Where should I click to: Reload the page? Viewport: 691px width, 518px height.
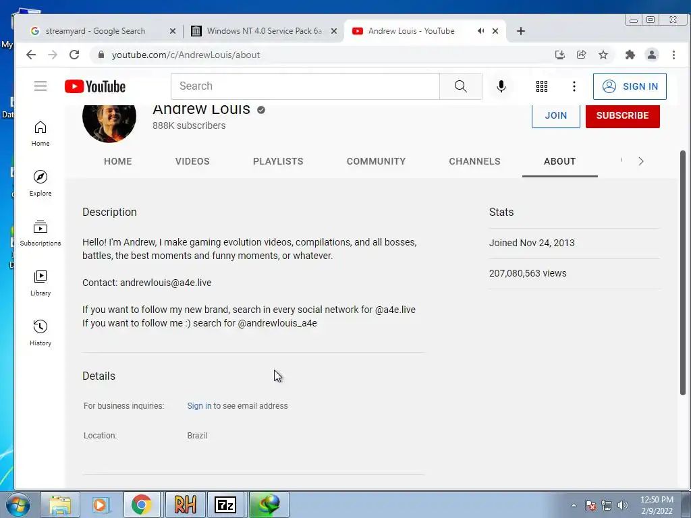point(74,55)
